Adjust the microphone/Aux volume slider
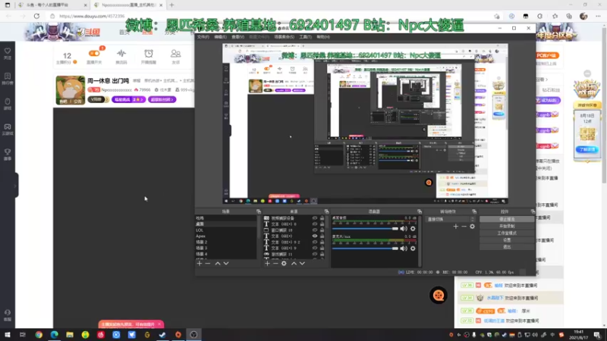The width and height of the screenshot is (607, 341). 365,249
